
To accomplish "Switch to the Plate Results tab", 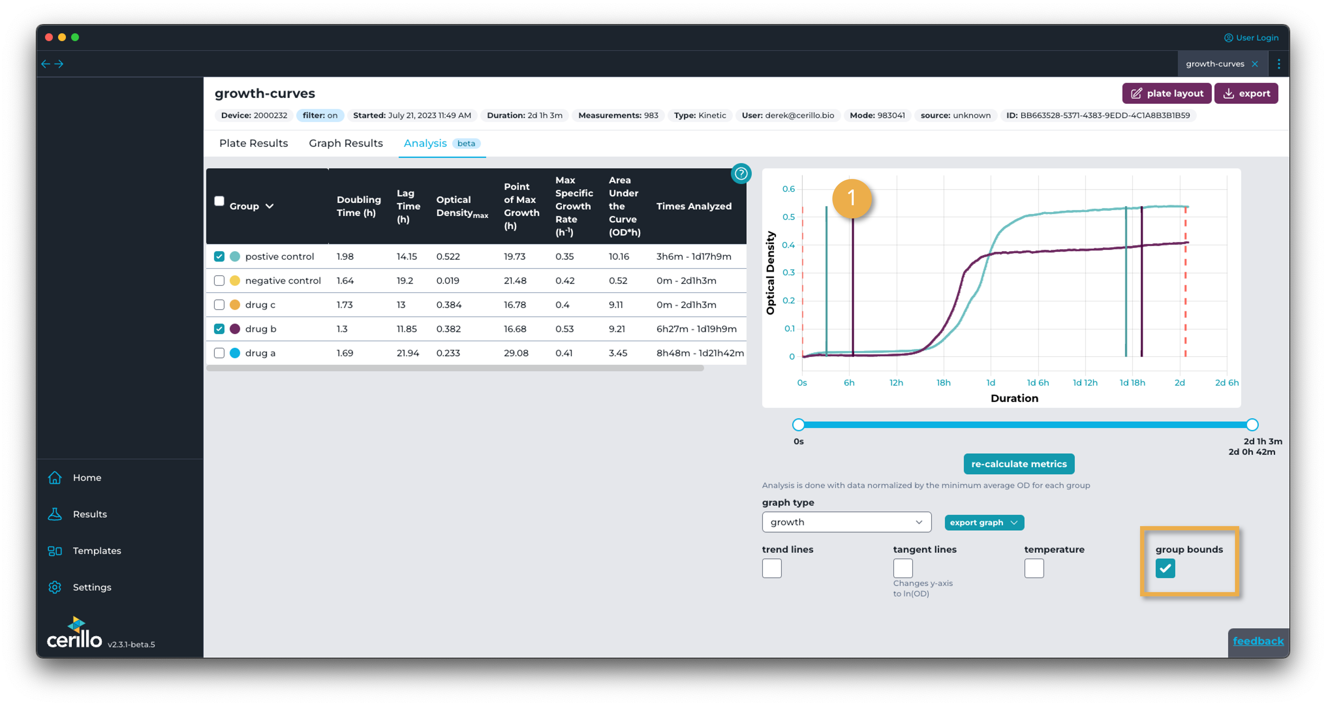I will pos(253,143).
